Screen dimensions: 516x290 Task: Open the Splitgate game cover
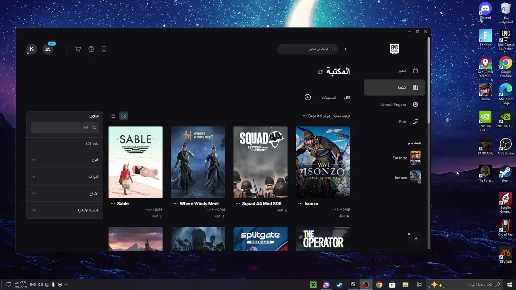[x=260, y=238]
